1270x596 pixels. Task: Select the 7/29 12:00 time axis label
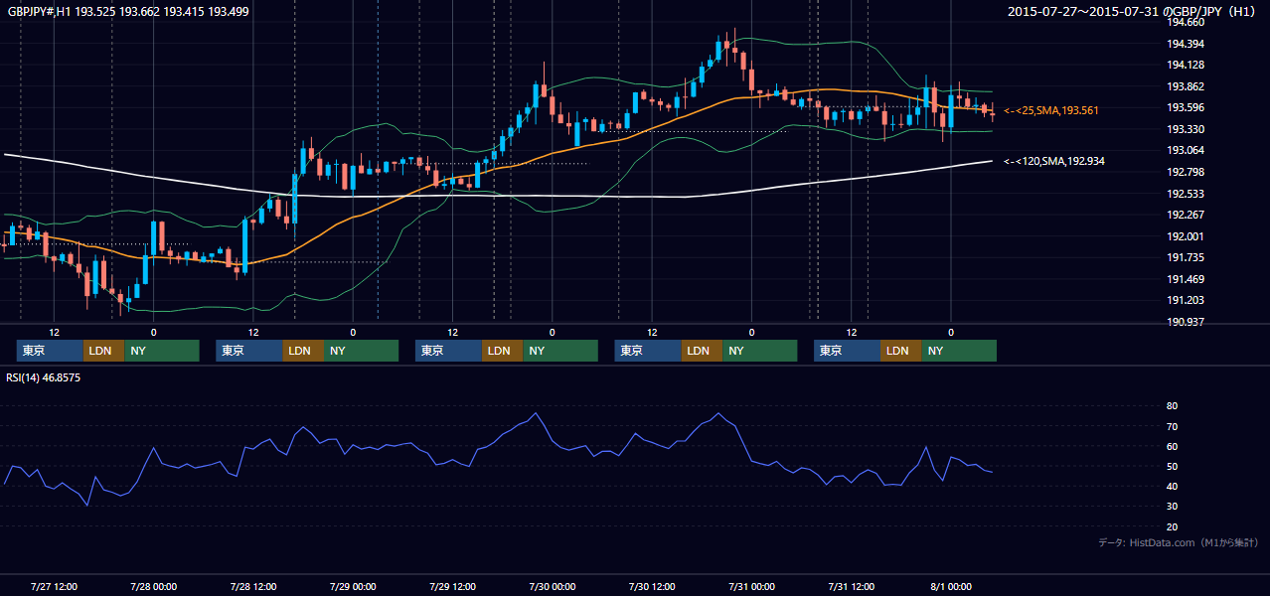click(x=453, y=586)
